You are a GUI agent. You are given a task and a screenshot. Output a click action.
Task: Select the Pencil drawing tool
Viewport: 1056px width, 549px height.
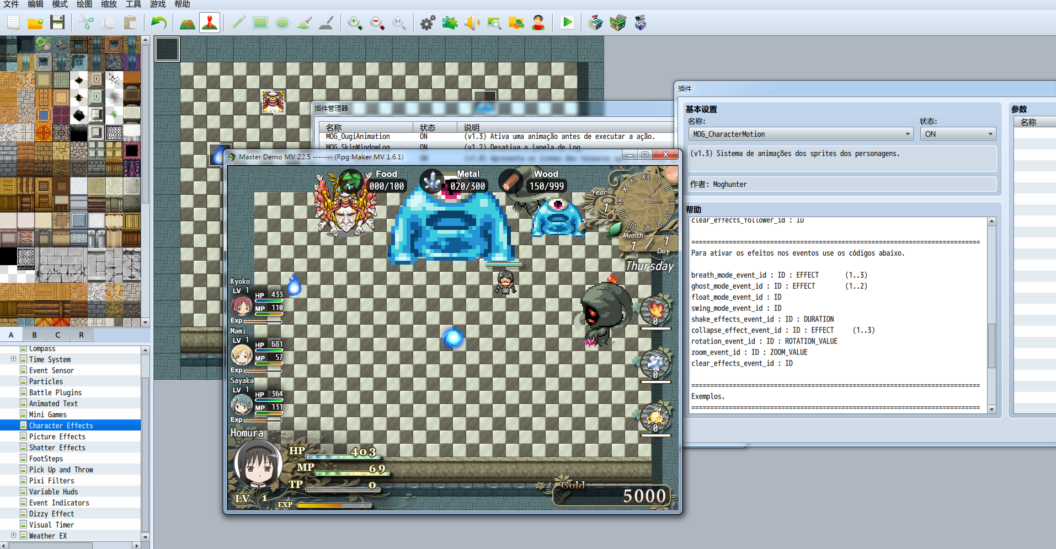(x=238, y=23)
